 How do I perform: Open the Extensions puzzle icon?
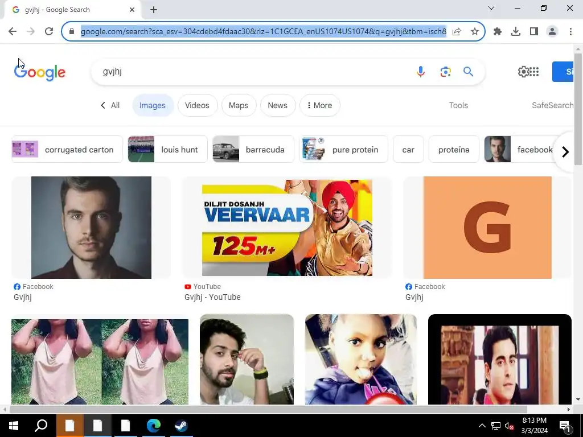(x=498, y=31)
